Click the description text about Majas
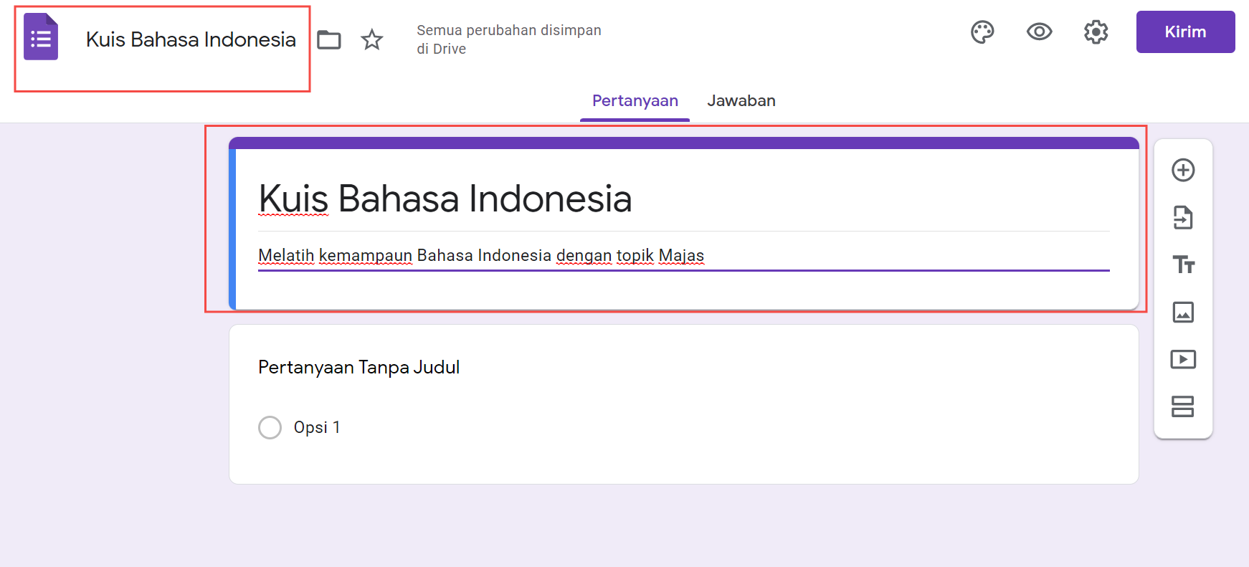 [x=480, y=256]
